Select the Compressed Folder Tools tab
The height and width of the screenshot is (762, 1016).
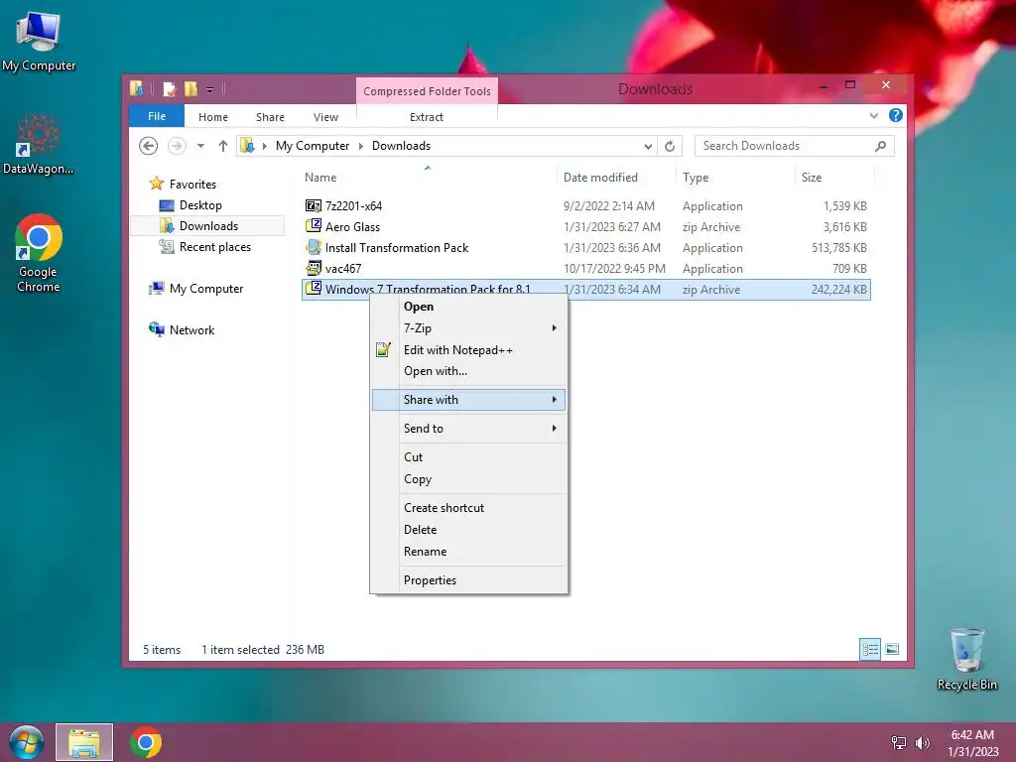(427, 91)
